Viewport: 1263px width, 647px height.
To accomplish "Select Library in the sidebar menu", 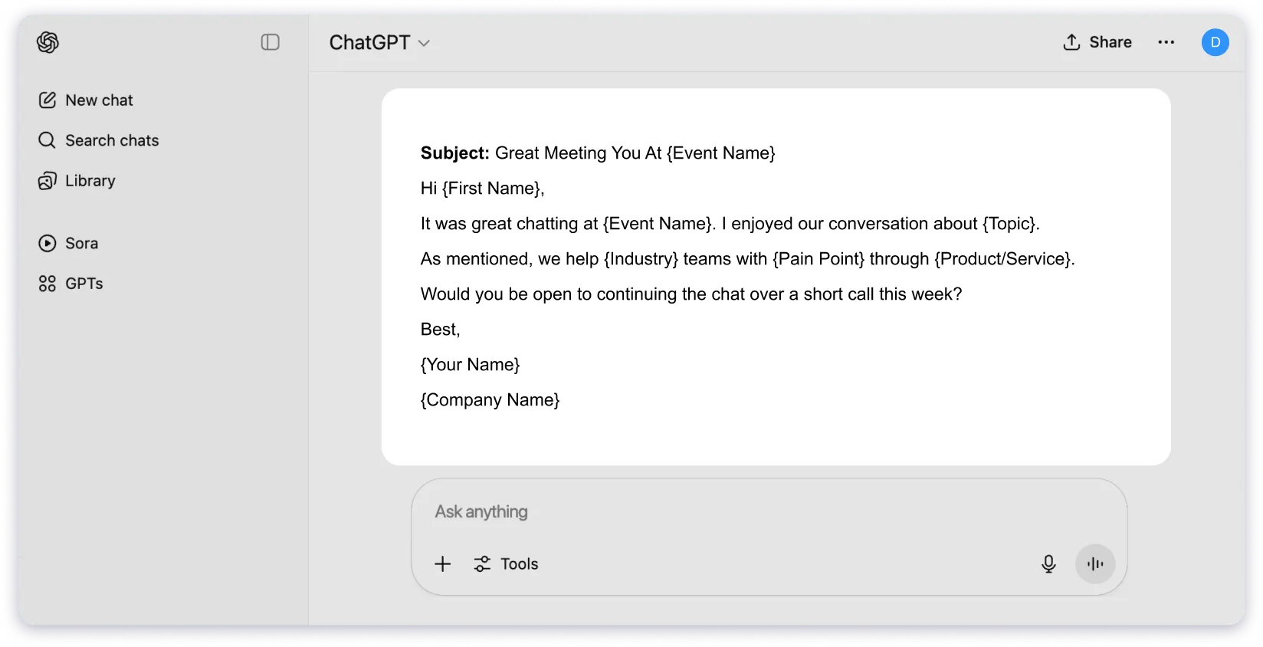I will (90, 180).
